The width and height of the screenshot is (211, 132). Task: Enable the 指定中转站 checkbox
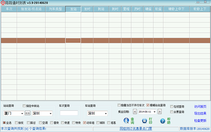click(x=24, y=106)
